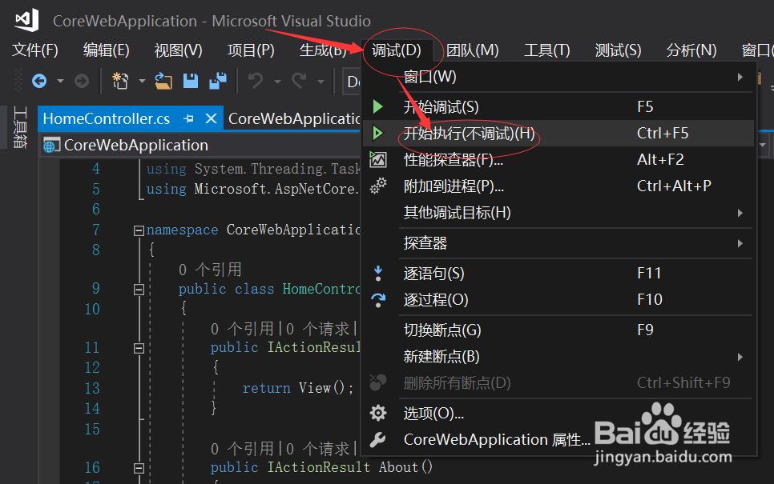The height and width of the screenshot is (484, 774).
Task: Open the solution configuration combo box
Action: click(353, 82)
